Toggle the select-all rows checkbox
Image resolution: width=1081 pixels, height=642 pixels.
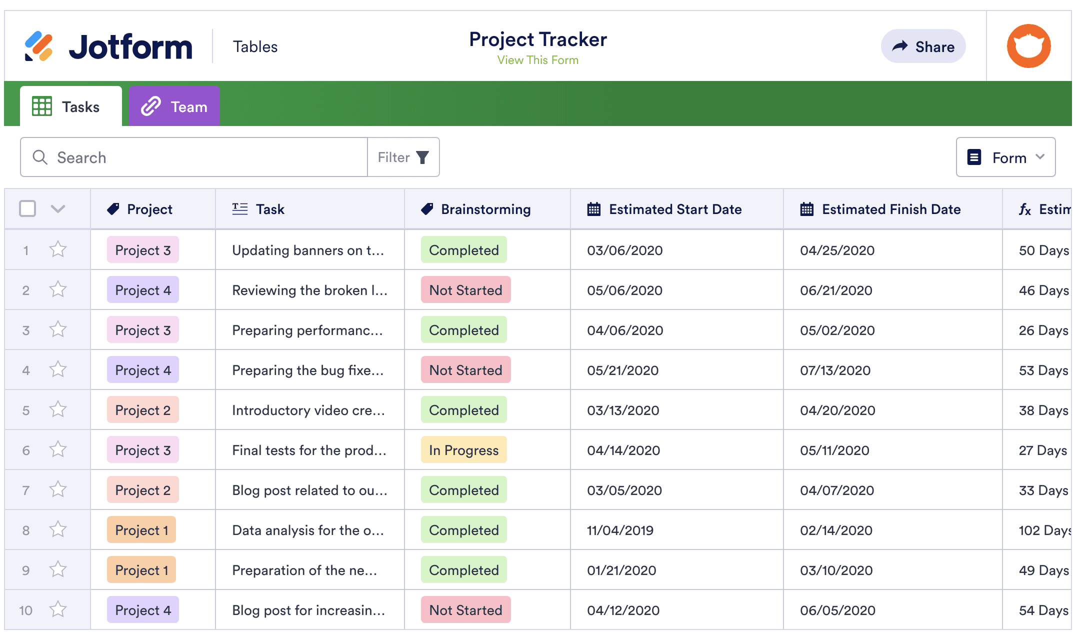(x=27, y=208)
